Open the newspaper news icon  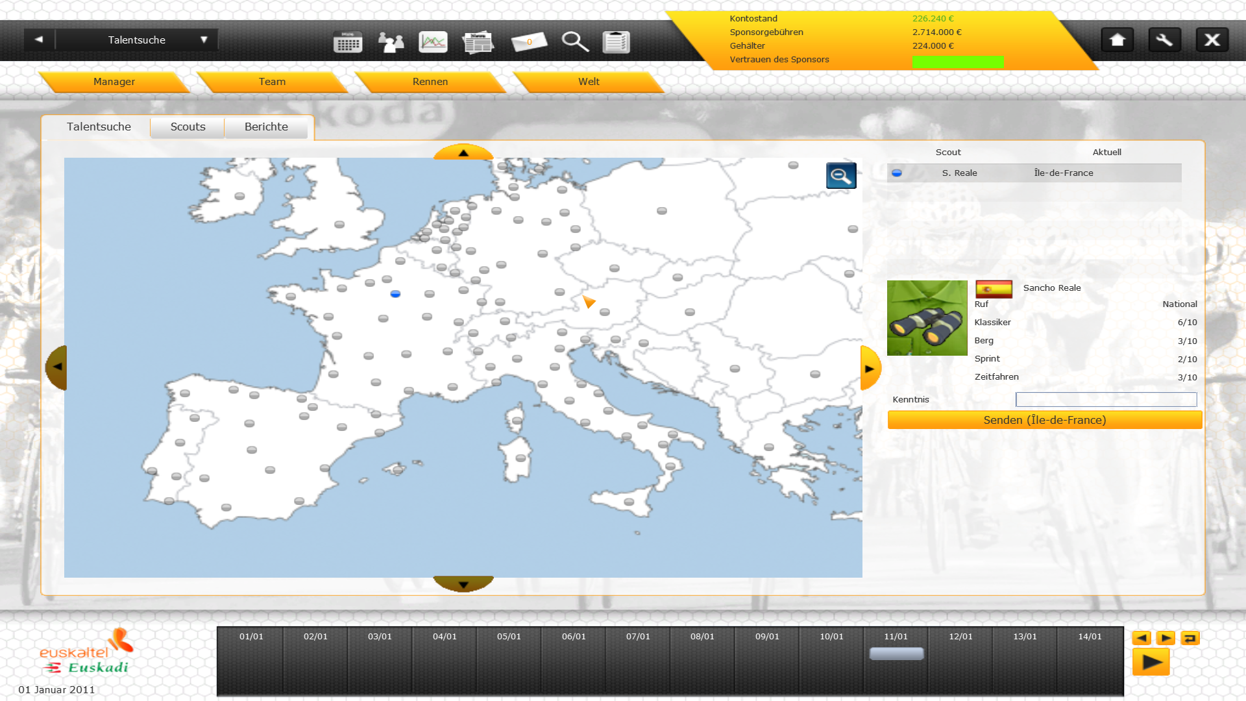478,42
